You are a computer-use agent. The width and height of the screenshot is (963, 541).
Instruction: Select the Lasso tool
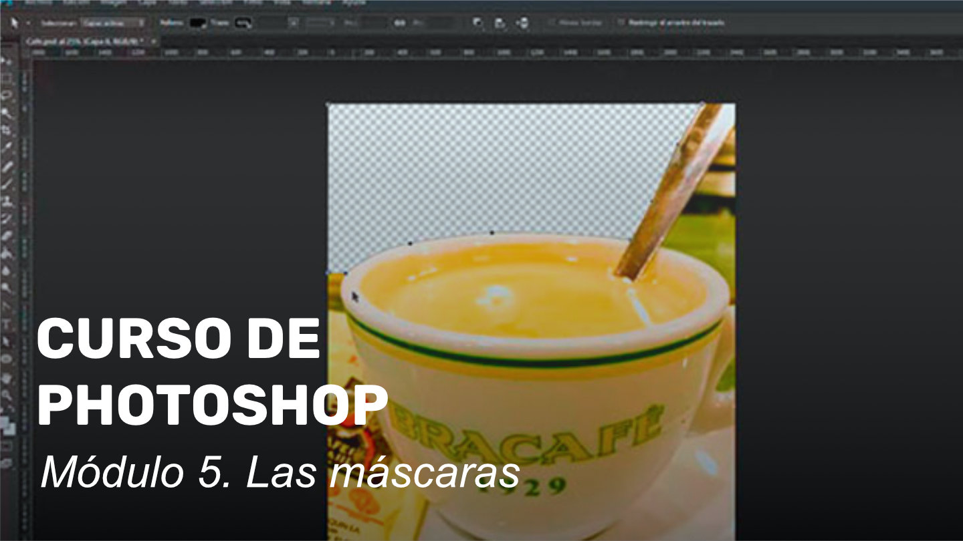8,96
